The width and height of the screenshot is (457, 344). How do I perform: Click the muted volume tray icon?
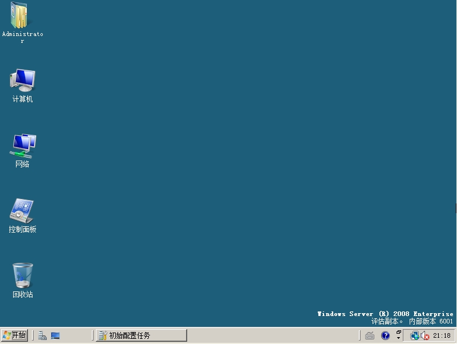[424, 335]
